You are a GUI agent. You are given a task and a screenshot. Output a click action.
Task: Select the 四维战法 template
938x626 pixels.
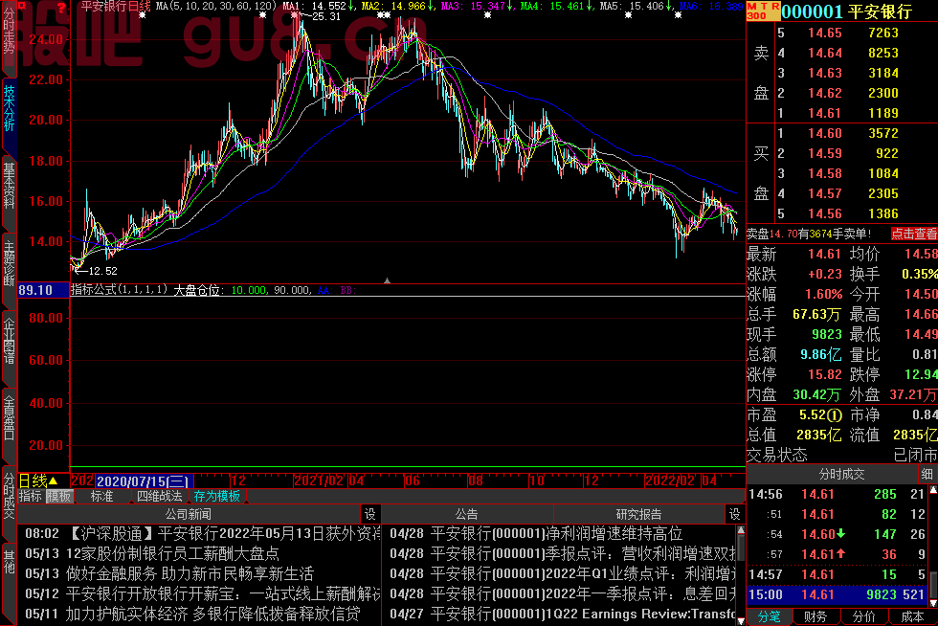pyautogui.click(x=159, y=496)
